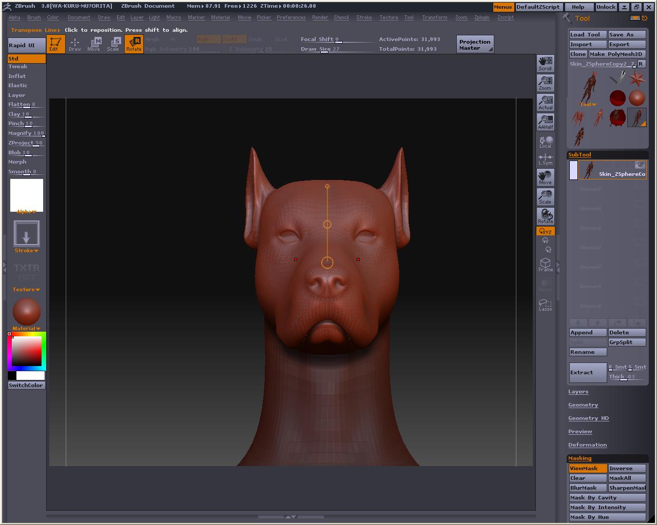
Task: Click the Thick extract value slider
Action: 627,377
